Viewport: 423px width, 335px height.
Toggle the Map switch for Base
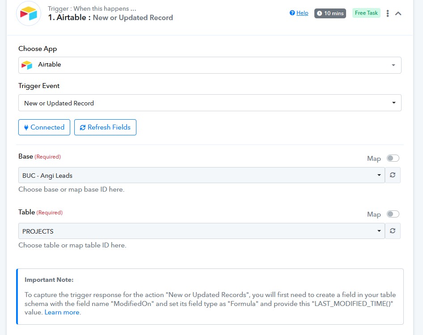(393, 158)
